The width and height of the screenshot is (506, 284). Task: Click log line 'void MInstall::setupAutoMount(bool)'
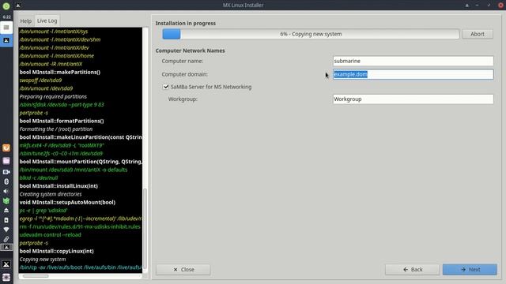(67, 202)
